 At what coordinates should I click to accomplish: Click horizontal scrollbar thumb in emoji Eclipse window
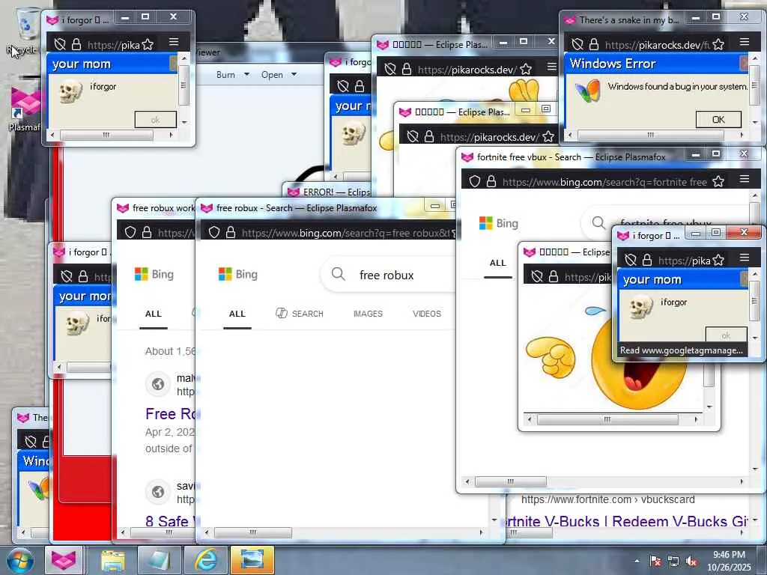607,419
